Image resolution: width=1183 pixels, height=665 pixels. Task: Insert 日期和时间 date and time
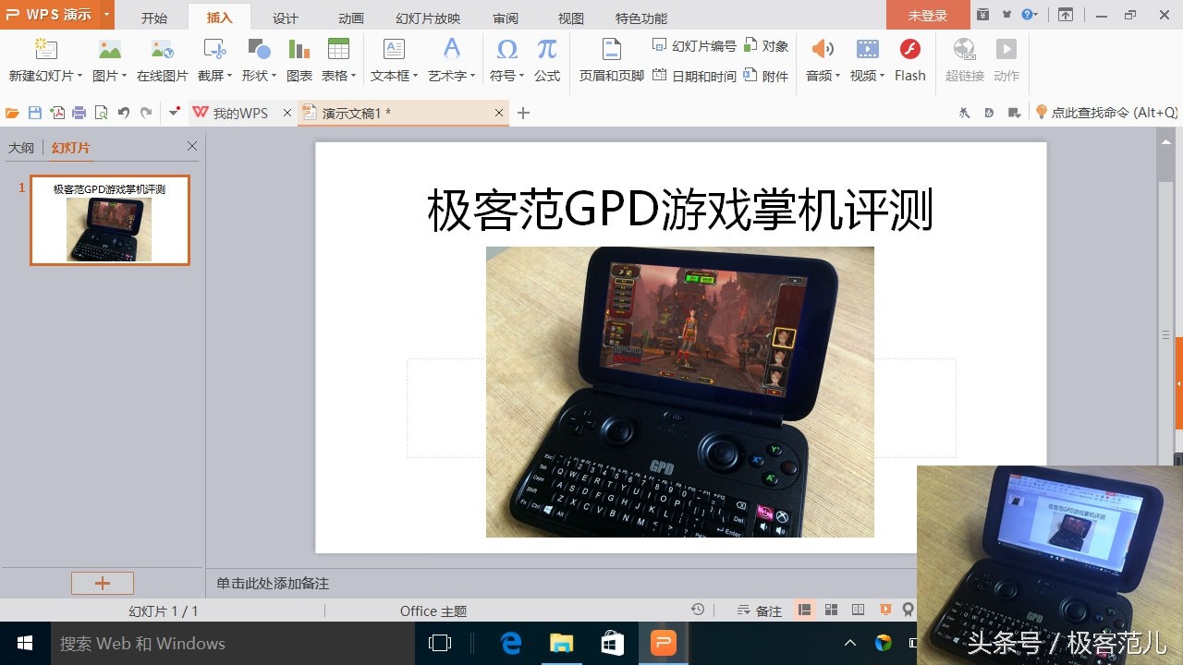(695, 76)
